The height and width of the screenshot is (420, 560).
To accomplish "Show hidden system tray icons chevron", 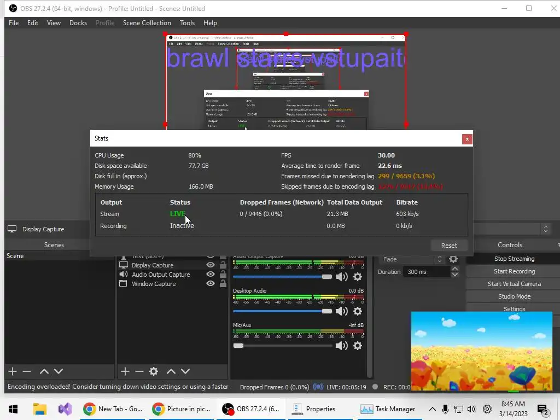I will 432,409.
